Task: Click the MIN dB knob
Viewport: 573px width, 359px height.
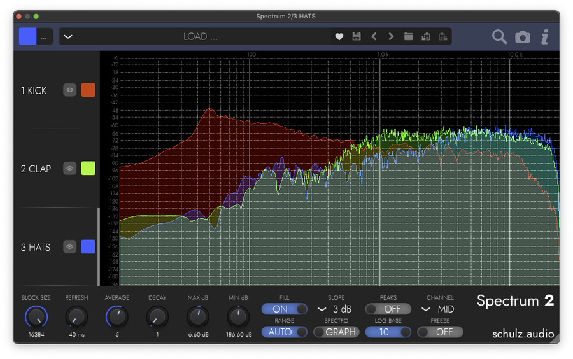Action: 238,316
